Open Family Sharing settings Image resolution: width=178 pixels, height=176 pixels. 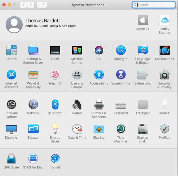165,20
